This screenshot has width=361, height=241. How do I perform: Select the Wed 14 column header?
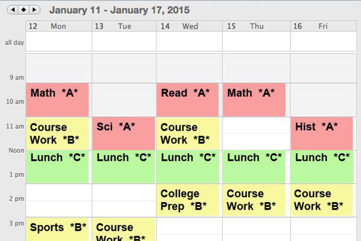pos(189,26)
